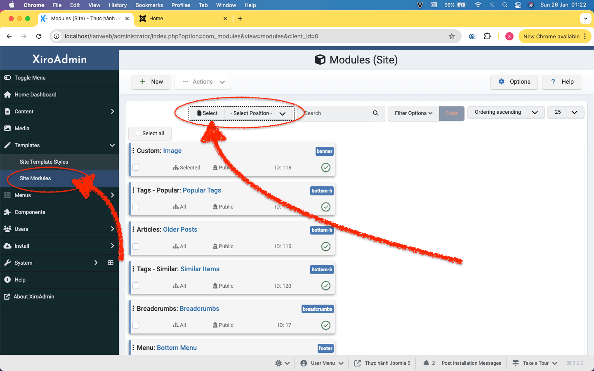Click the search magnifier button
594x371 pixels.
coord(376,113)
